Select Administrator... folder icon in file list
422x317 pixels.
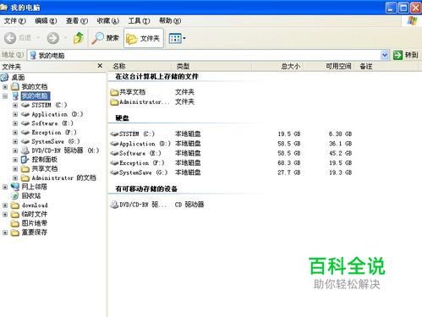coord(114,102)
